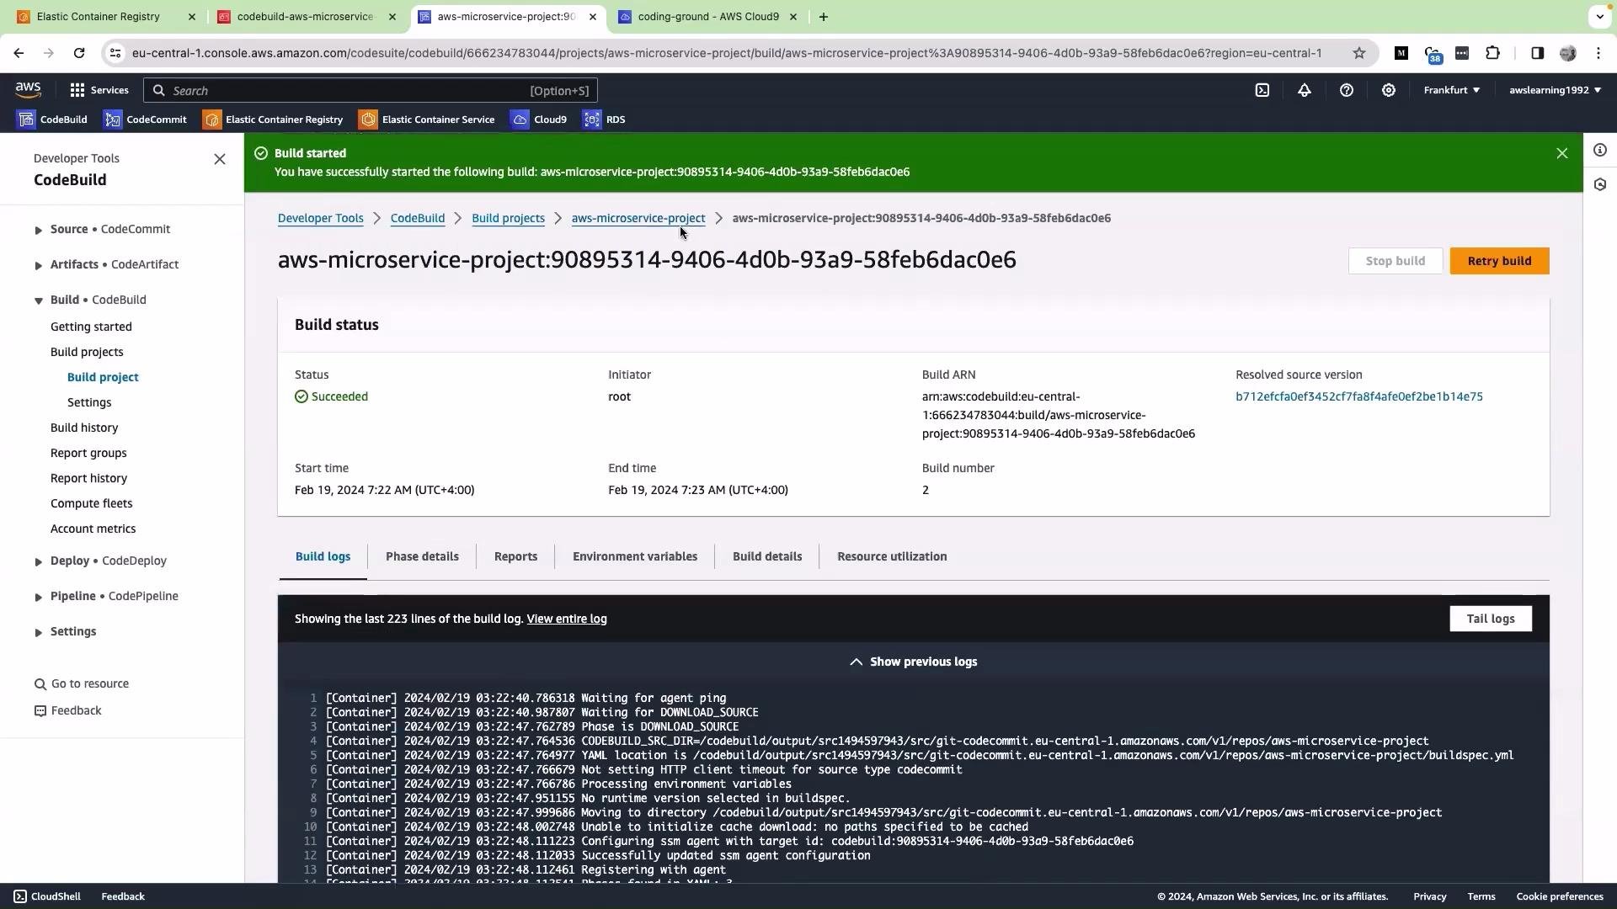Reload the page in the browser

click(x=79, y=53)
